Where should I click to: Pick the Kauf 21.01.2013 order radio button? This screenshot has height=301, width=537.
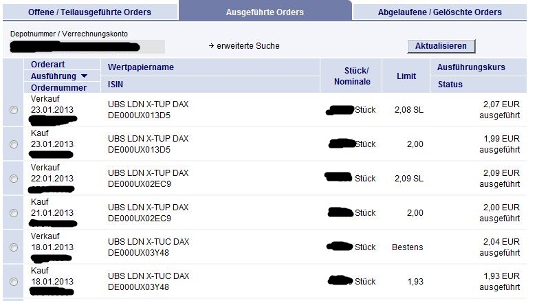coord(14,213)
